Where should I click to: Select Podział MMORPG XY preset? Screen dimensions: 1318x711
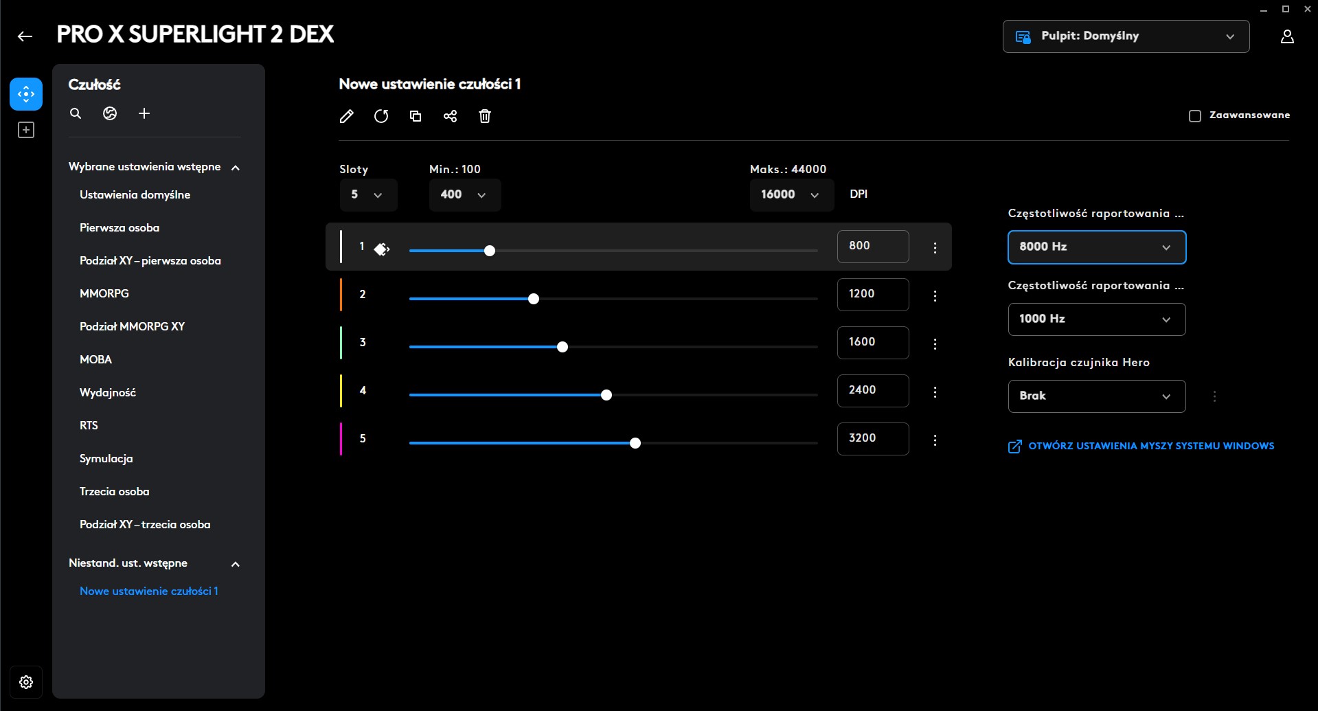pos(133,327)
